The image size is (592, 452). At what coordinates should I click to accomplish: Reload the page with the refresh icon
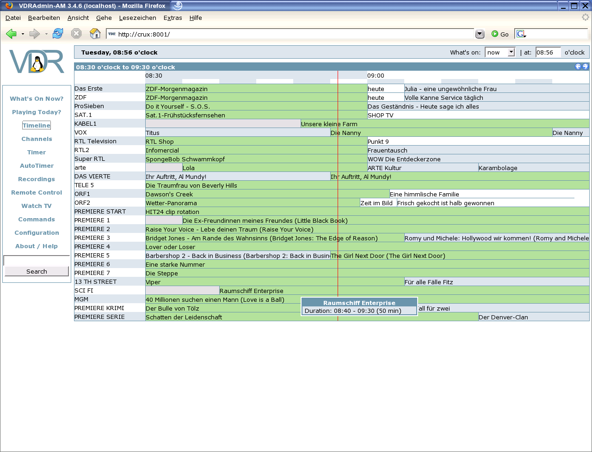click(x=58, y=34)
